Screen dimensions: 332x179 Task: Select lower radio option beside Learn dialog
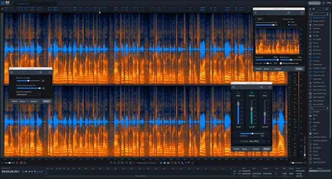pyautogui.click(x=289, y=25)
